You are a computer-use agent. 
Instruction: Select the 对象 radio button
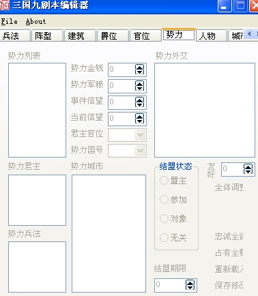164,218
